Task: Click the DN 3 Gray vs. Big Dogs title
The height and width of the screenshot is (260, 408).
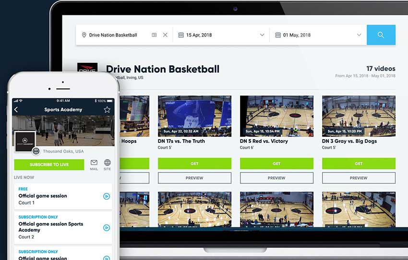Action: coord(349,141)
